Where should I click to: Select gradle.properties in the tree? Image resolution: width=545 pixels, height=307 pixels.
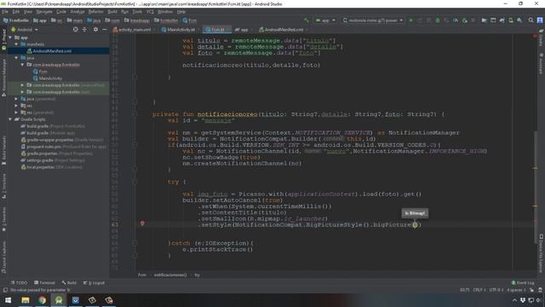tap(56, 153)
